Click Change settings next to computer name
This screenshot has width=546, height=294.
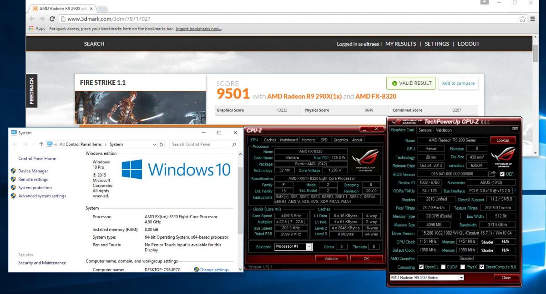pos(214,269)
